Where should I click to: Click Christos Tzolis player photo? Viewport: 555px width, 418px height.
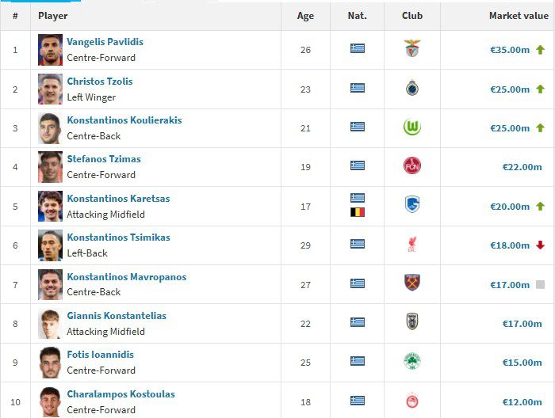point(50,89)
